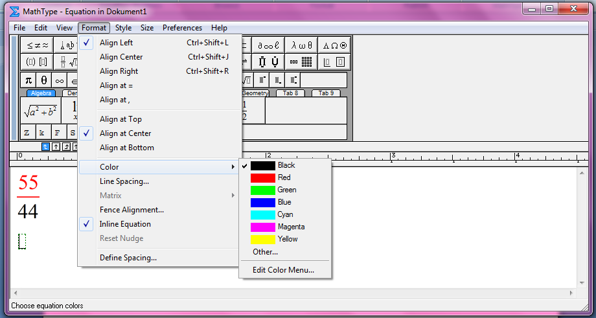Click the empty dotted slot in equation
Image resolution: width=596 pixels, height=318 pixels.
point(22,242)
